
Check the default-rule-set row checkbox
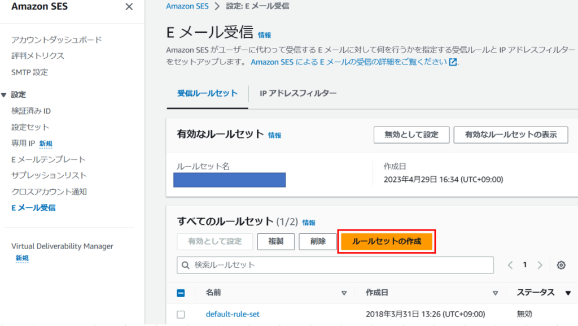pyautogui.click(x=181, y=315)
